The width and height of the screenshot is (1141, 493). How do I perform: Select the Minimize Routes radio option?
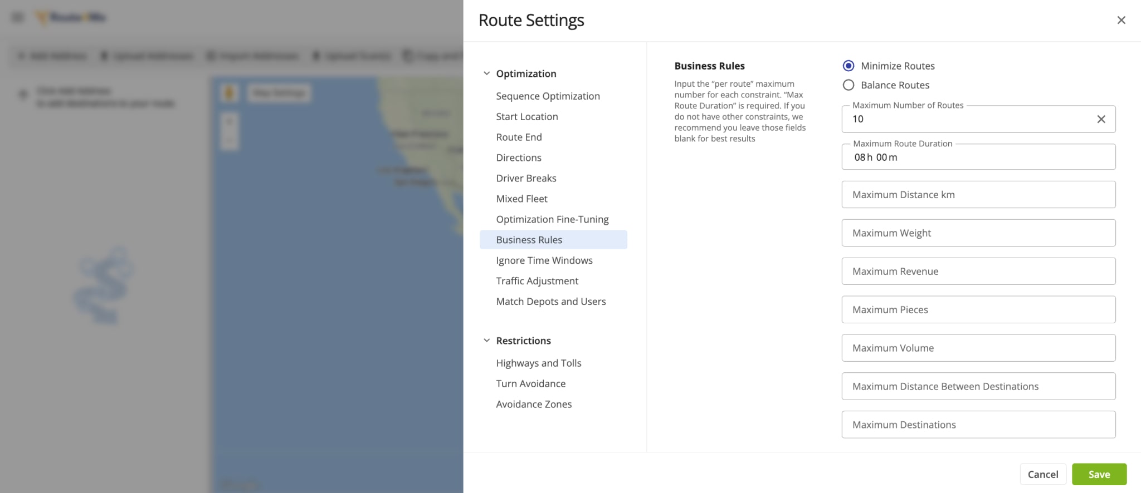[849, 66]
